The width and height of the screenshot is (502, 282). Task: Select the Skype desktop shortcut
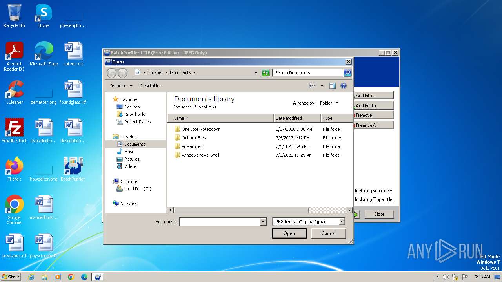pyautogui.click(x=43, y=16)
